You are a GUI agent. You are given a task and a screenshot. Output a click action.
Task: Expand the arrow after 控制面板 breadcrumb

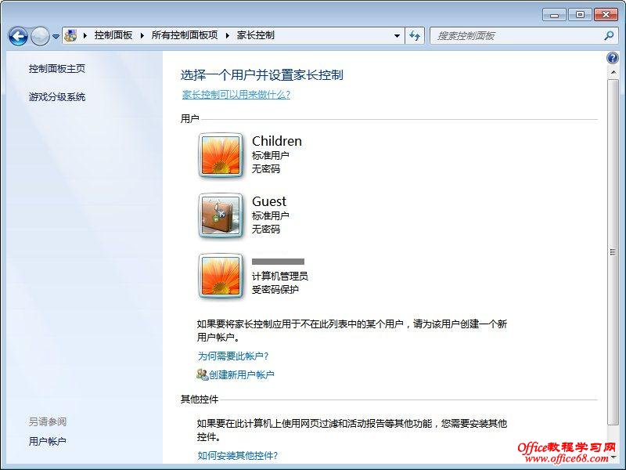tap(142, 35)
